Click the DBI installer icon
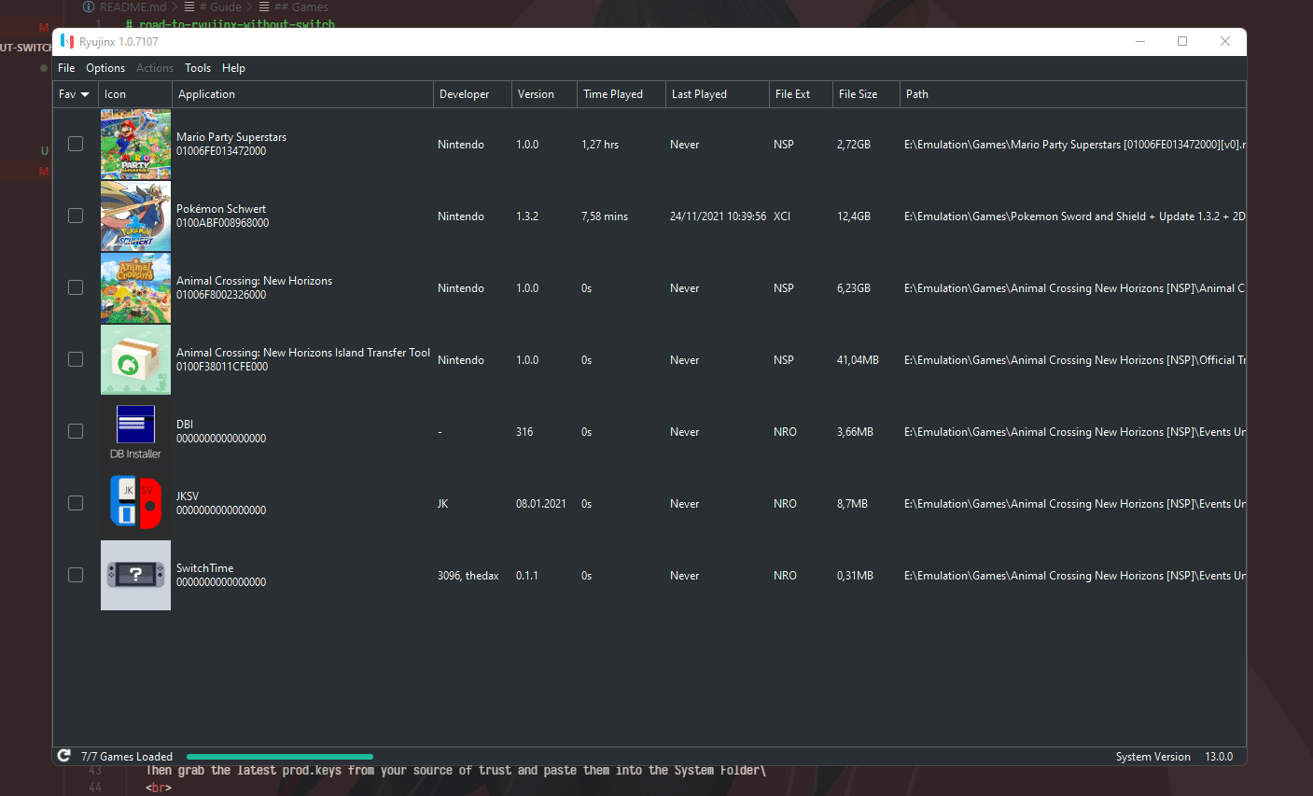Viewport: 1313px width, 796px height. pyautogui.click(x=135, y=431)
